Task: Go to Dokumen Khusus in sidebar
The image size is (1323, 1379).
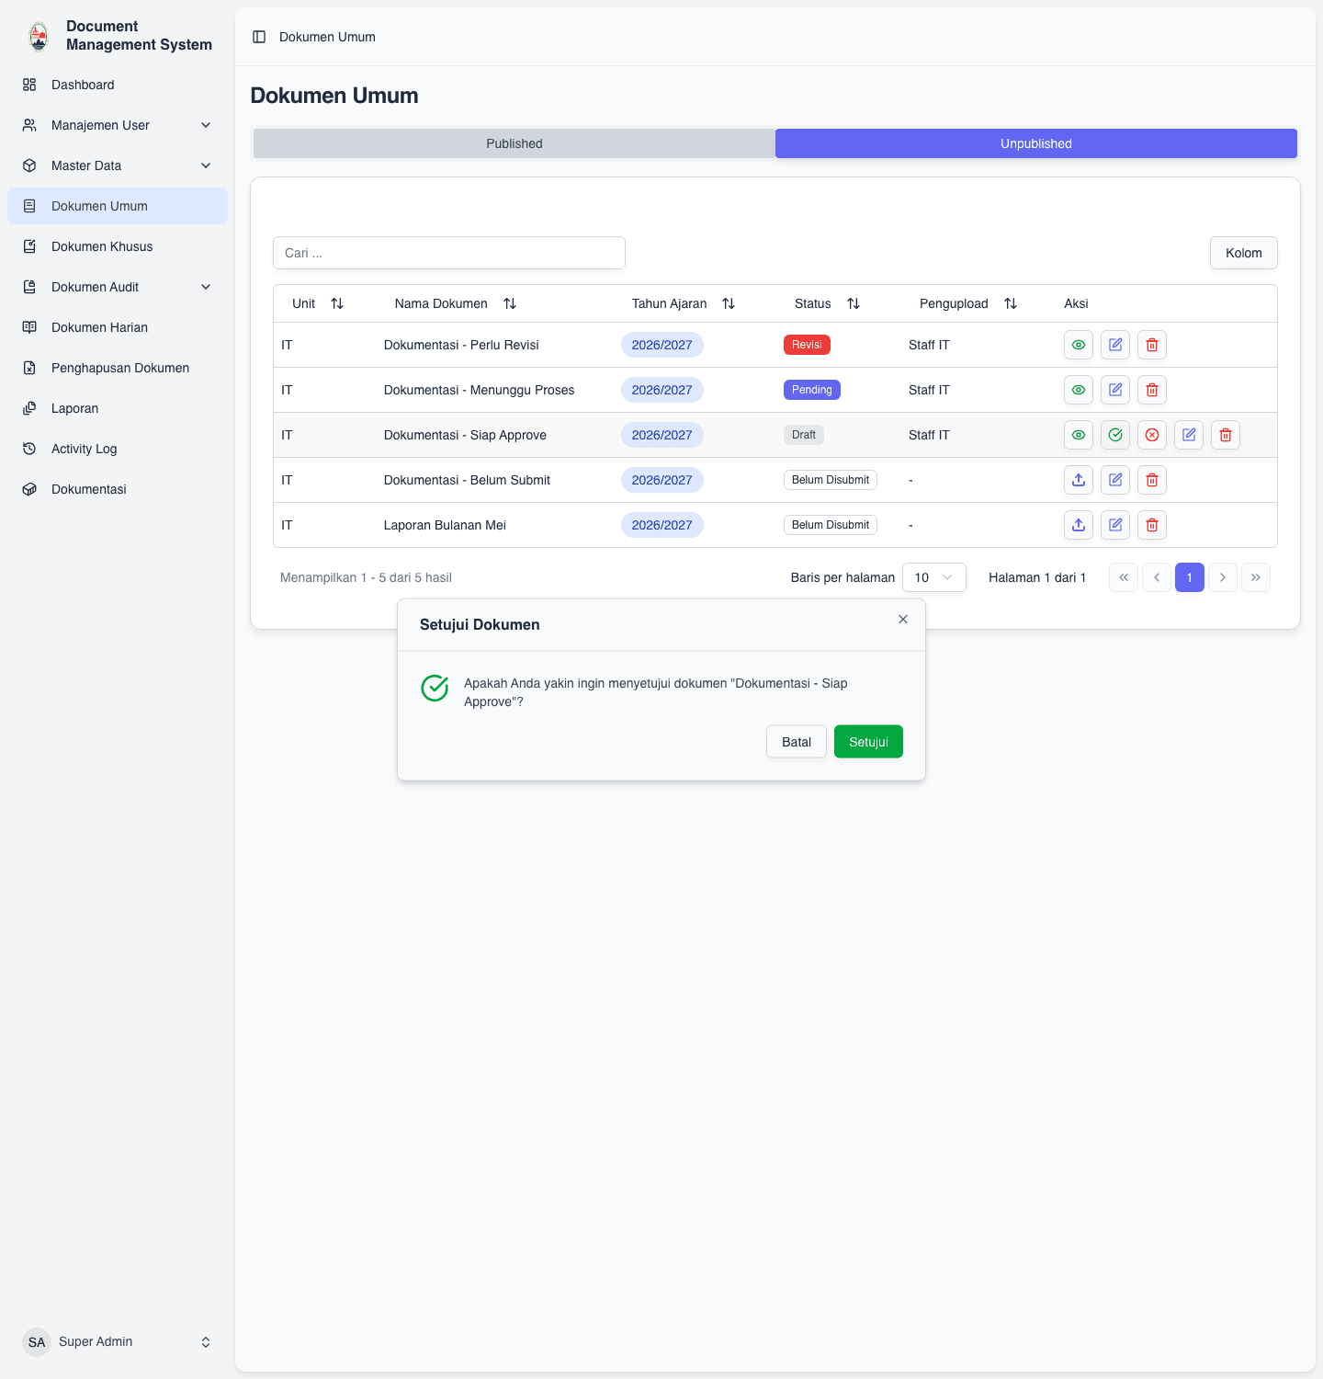Action: (118, 246)
